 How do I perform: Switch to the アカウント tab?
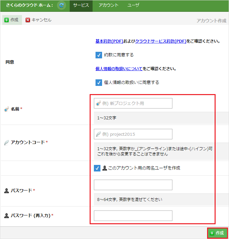(x=108, y=5)
